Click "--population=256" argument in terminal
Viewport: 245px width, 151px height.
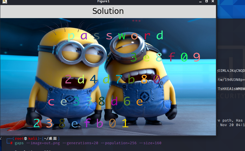[119, 143]
